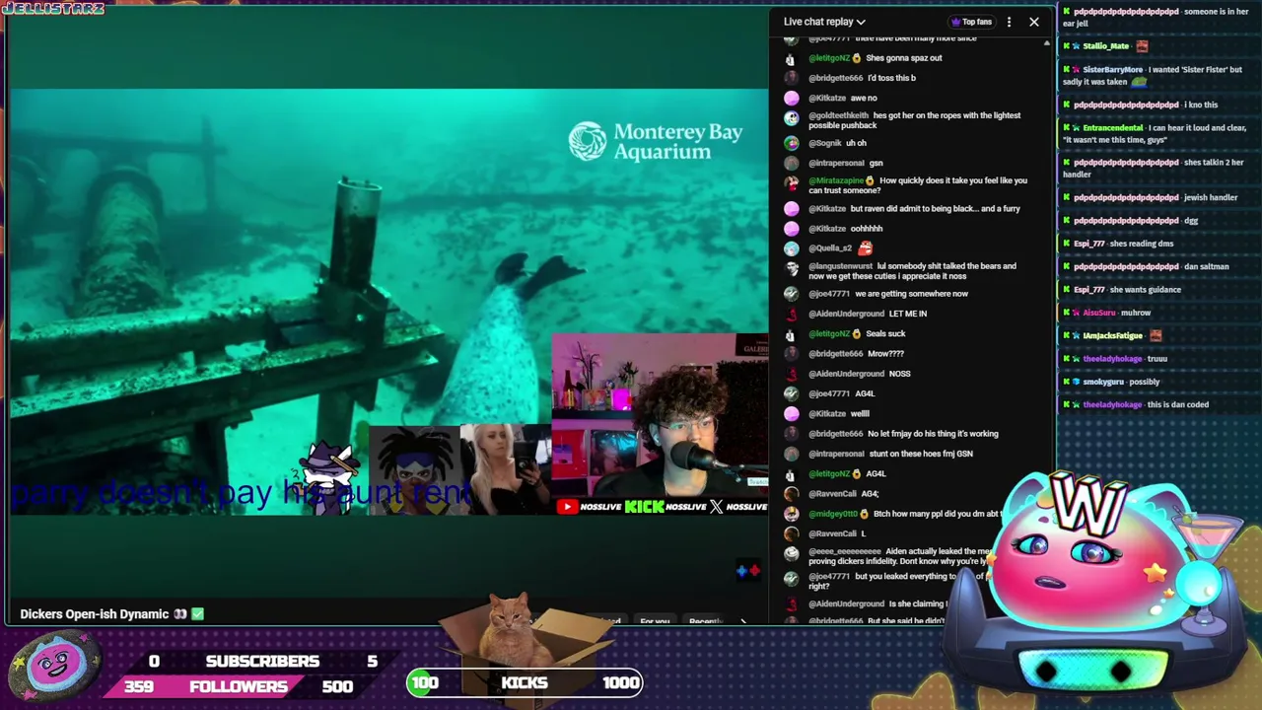Select the @Quella_s2 username
Screen dimensions: 1262x710
(829, 248)
